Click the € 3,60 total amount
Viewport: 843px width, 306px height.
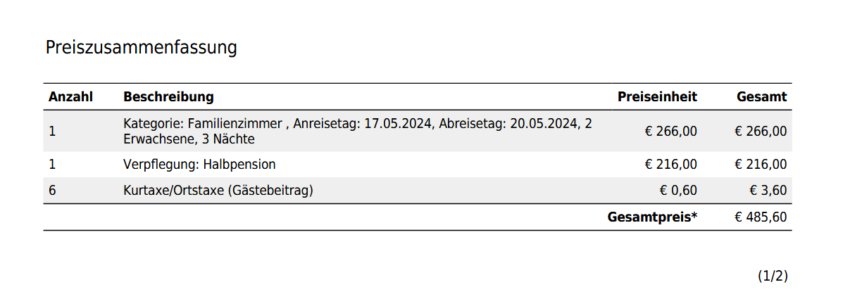click(x=768, y=191)
